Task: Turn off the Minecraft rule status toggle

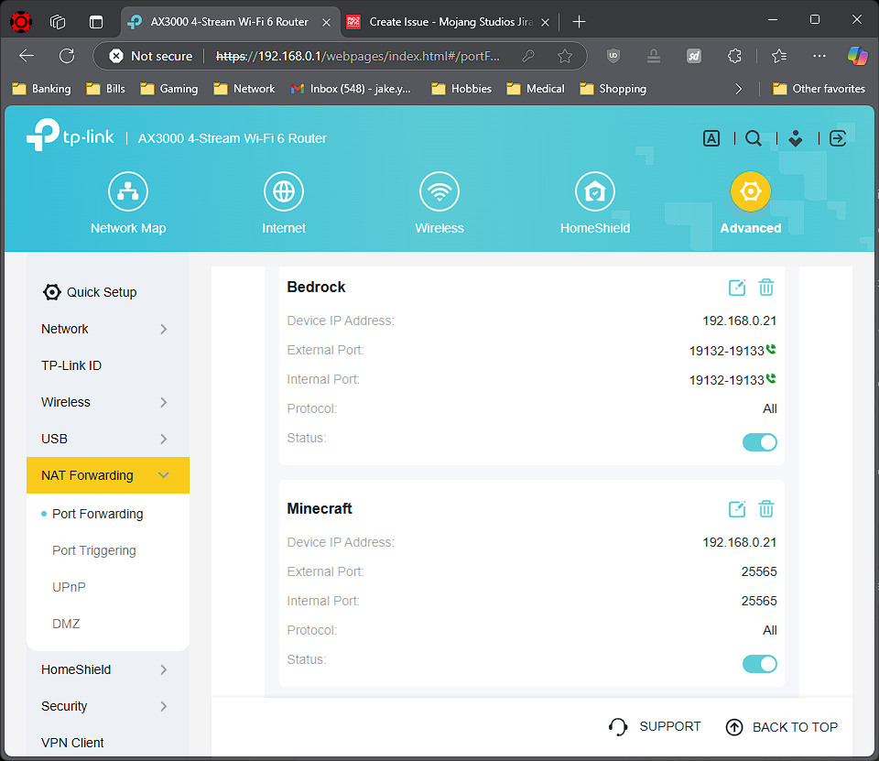Action: (x=759, y=664)
